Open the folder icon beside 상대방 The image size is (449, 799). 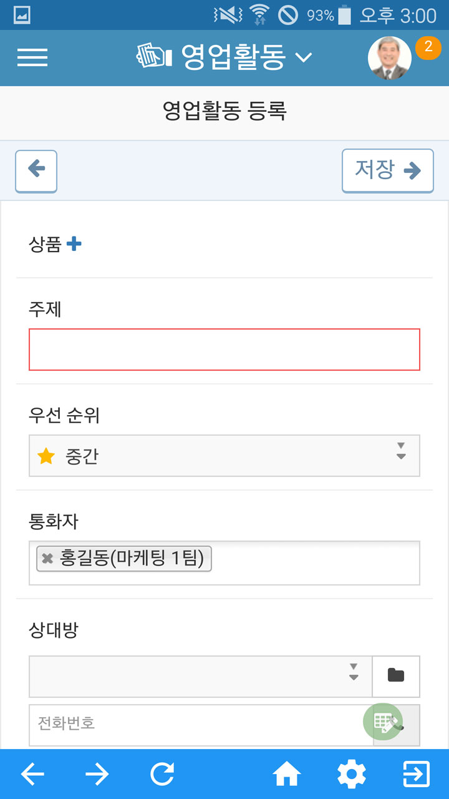[x=396, y=677]
